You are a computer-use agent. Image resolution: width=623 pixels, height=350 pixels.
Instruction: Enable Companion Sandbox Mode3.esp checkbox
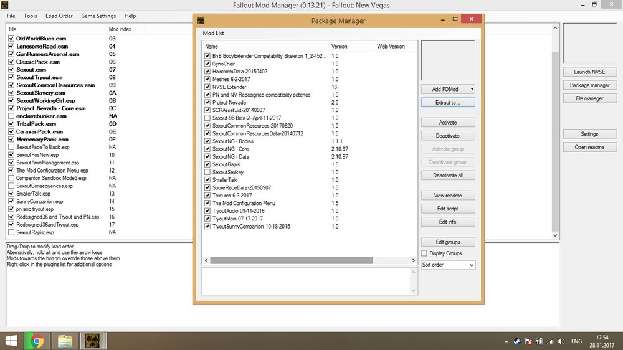(x=11, y=178)
